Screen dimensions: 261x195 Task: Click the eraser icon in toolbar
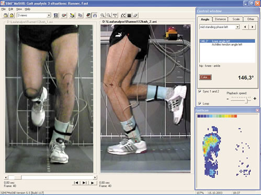click(135, 16)
